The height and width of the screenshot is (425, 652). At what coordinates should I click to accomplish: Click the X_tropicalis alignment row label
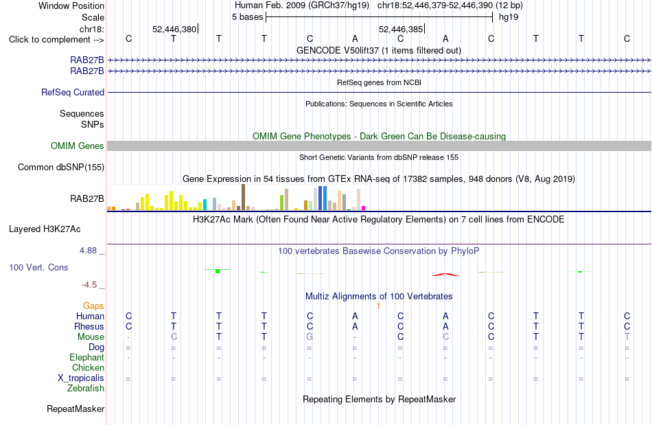pos(81,378)
